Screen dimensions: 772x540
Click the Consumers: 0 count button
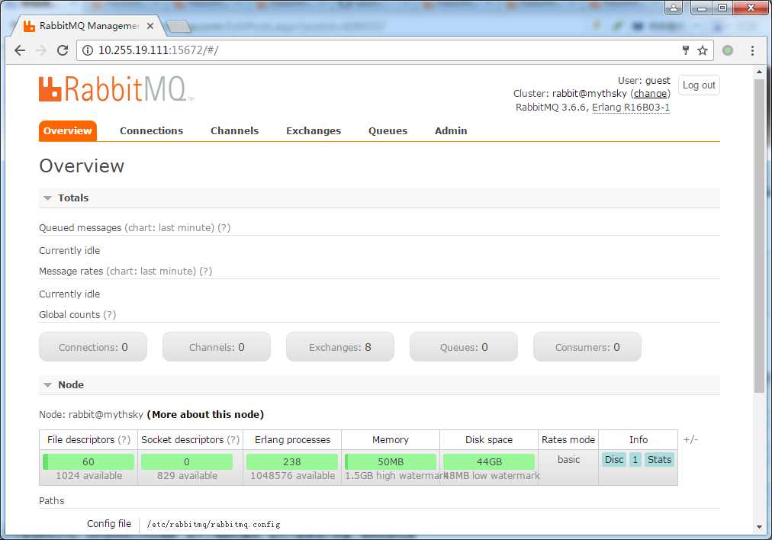click(x=587, y=347)
